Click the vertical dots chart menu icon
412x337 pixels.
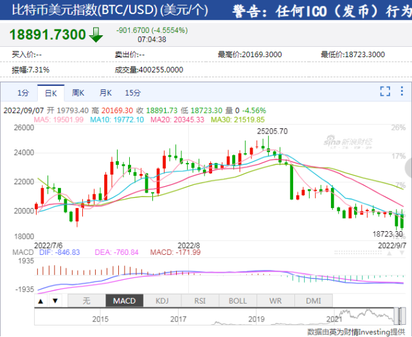pos(402,91)
